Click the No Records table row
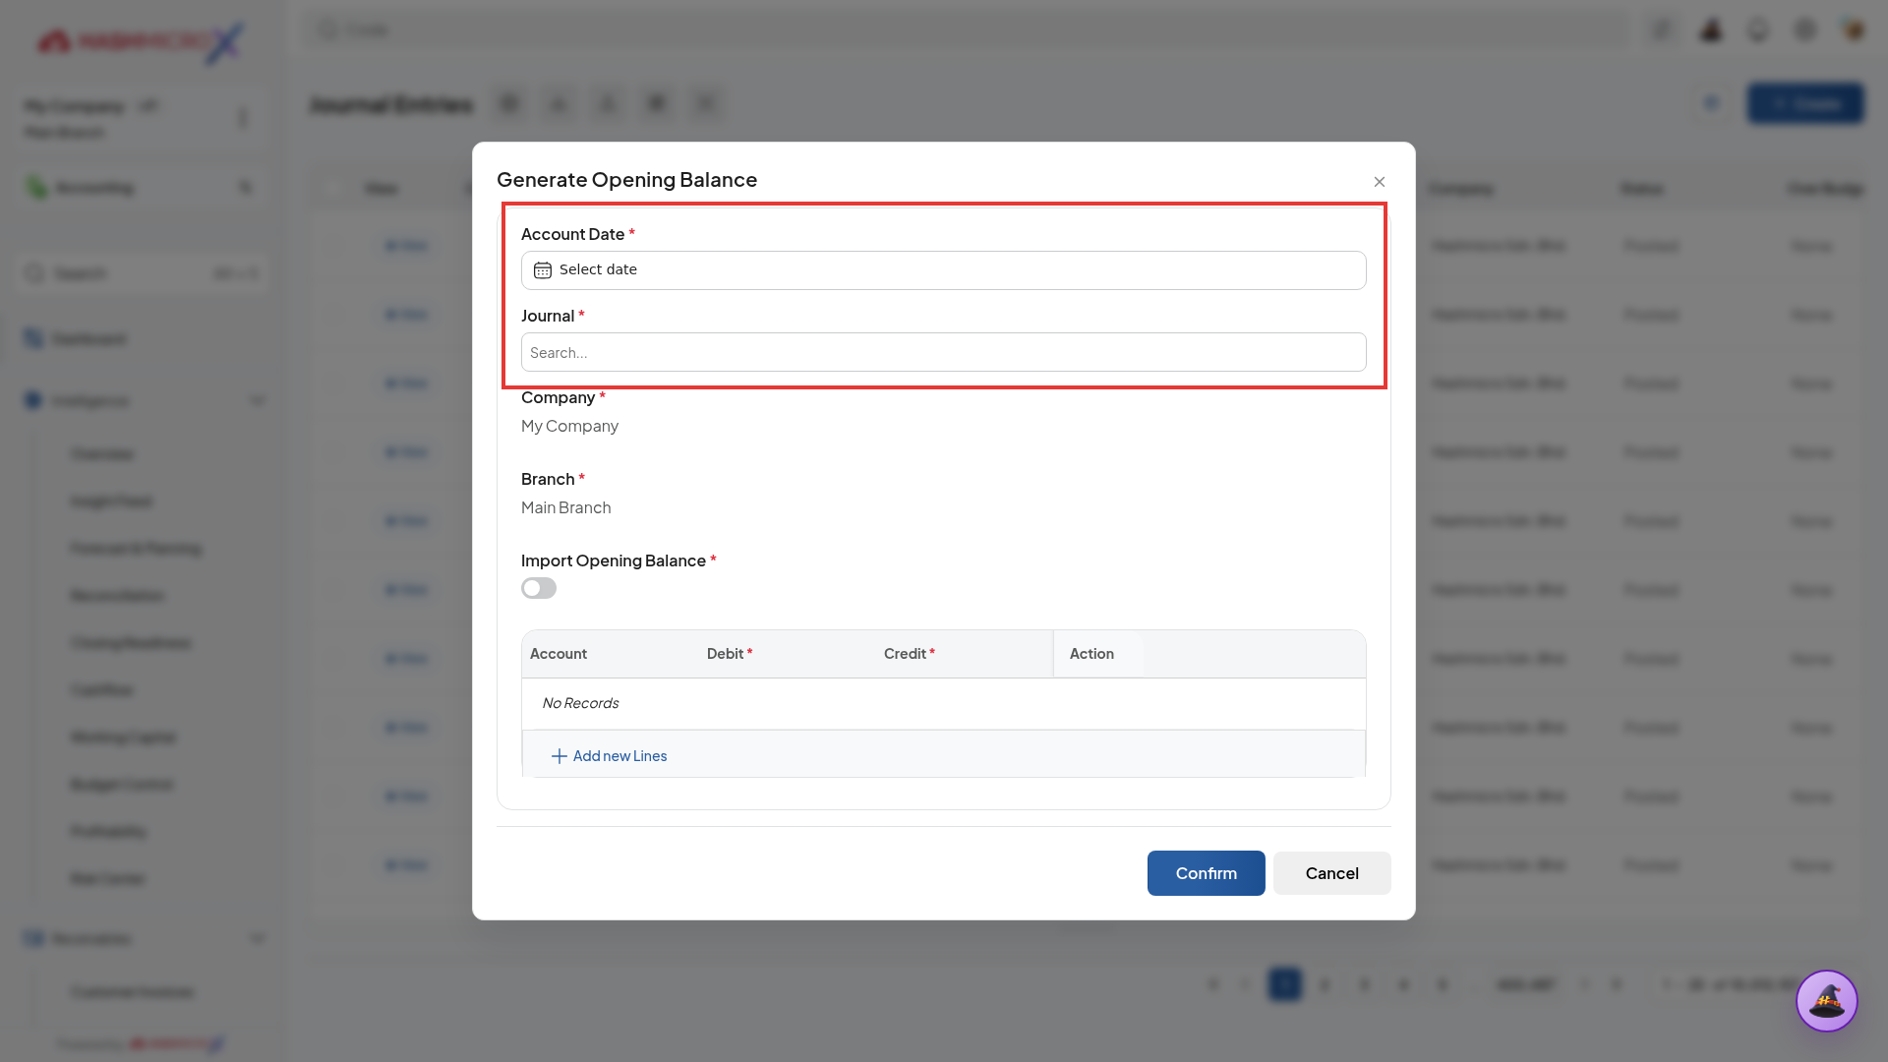Screen dimensions: 1888x1062 click(x=943, y=703)
